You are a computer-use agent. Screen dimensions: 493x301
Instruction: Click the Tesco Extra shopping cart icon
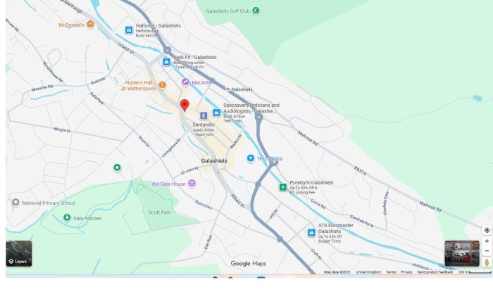[x=250, y=159]
